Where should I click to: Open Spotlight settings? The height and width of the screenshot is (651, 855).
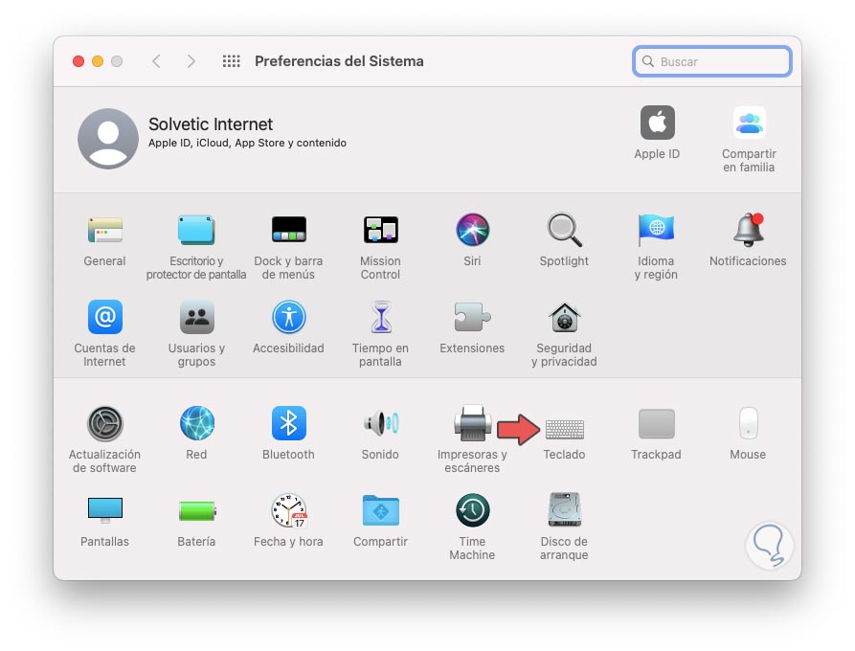point(564,229)
